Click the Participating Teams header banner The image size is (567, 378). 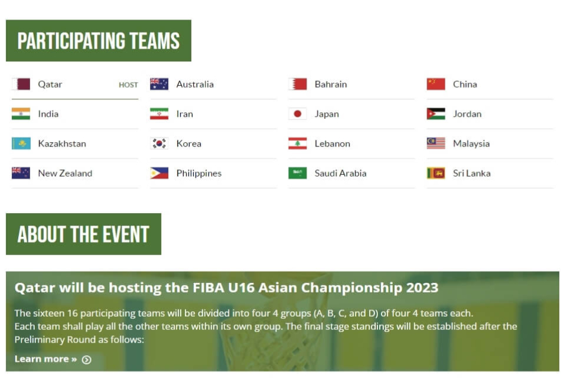(x=99, y=41)
